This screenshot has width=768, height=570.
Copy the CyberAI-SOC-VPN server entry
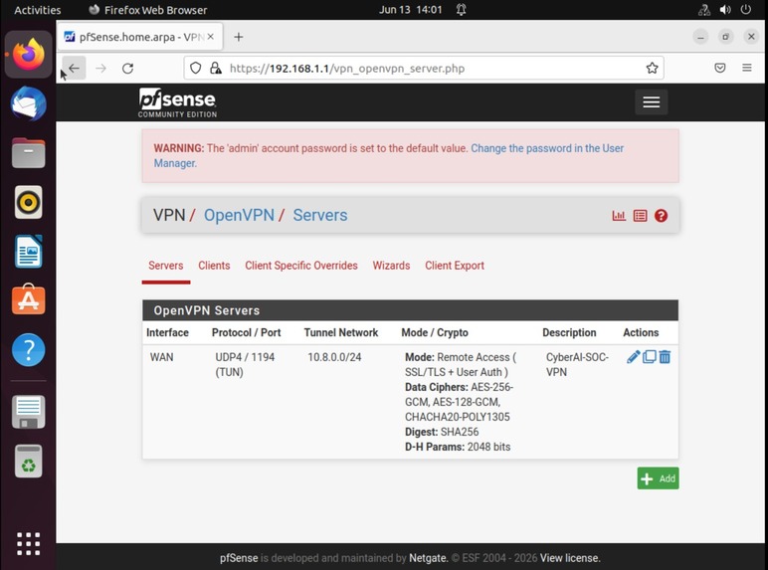click(649, 357)
